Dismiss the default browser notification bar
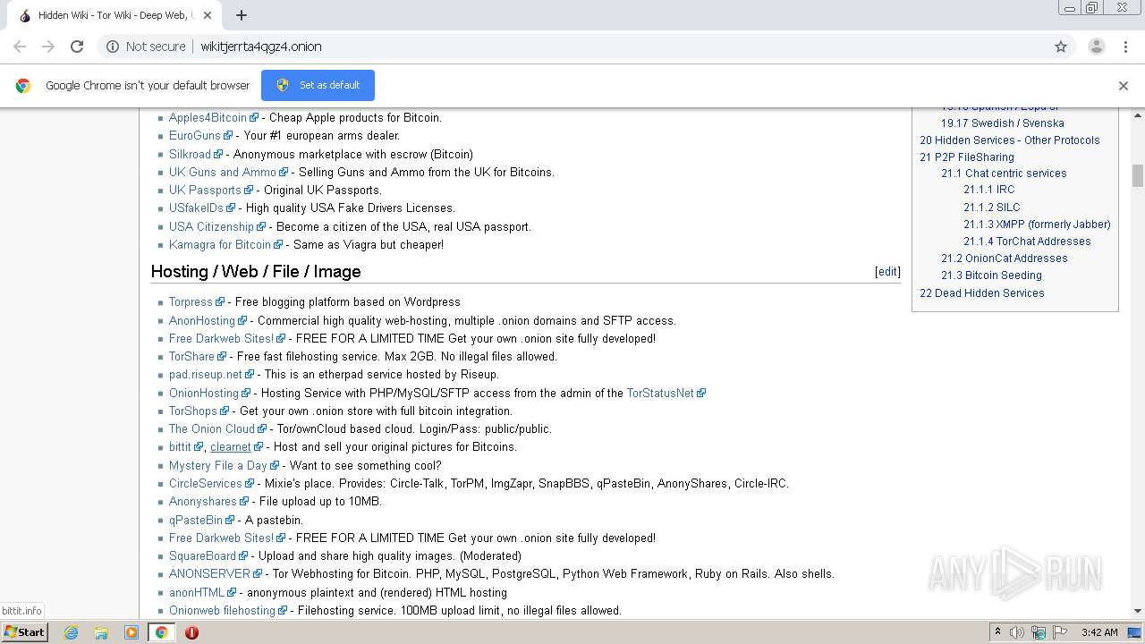Viewport: 1145px width, 644px height. 1124,86
